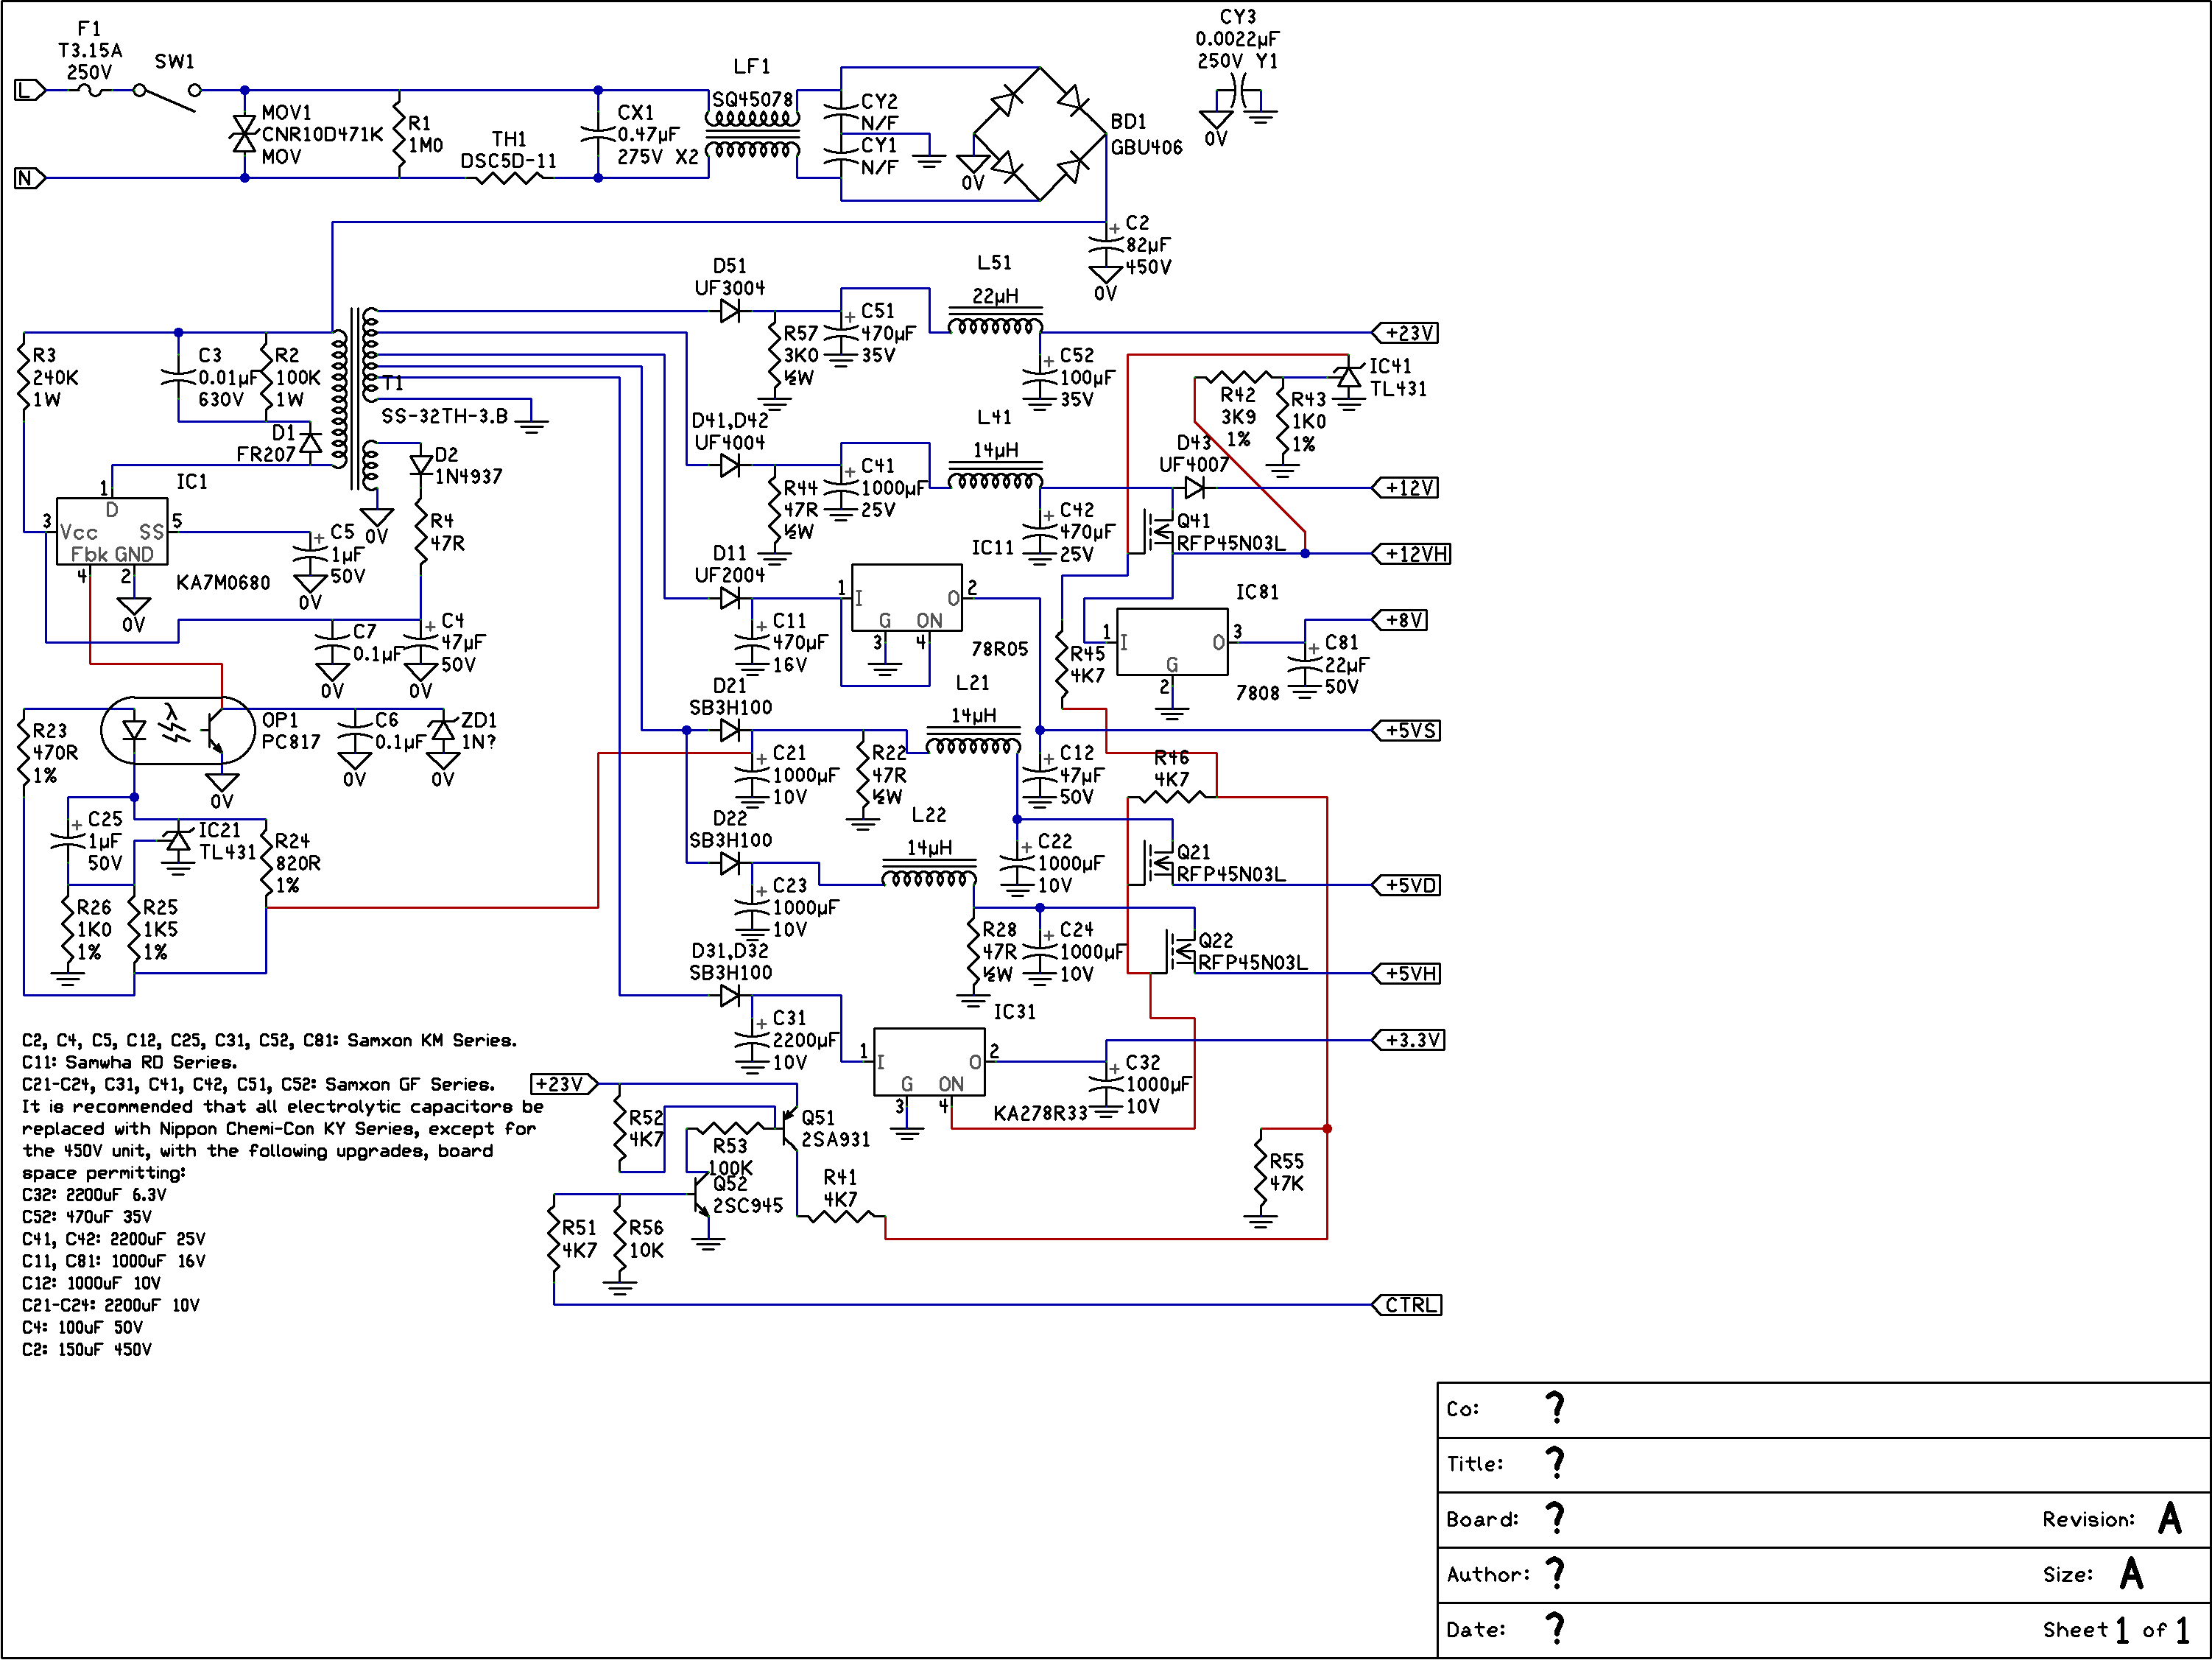The image size is (2212, 1660).
Task: Select the OP1 PC817 optocoupler symbol
Action: 178,730
